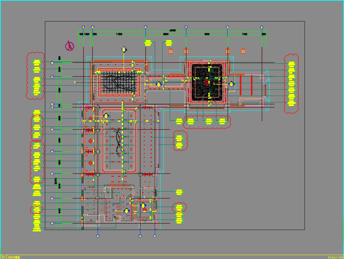Select grid axis bubble F on left

coord(52,174)
